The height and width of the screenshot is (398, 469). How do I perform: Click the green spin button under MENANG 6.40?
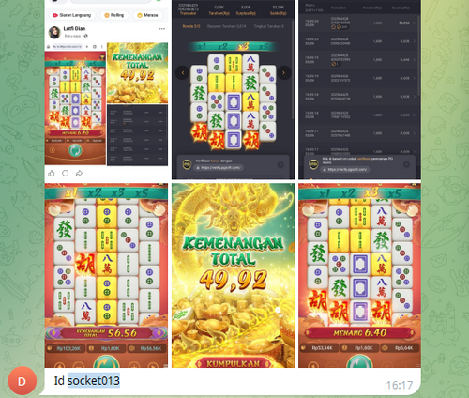click(359, 361)
